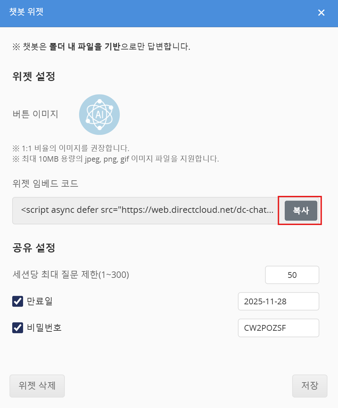Click the 만료일 label text

39,301
